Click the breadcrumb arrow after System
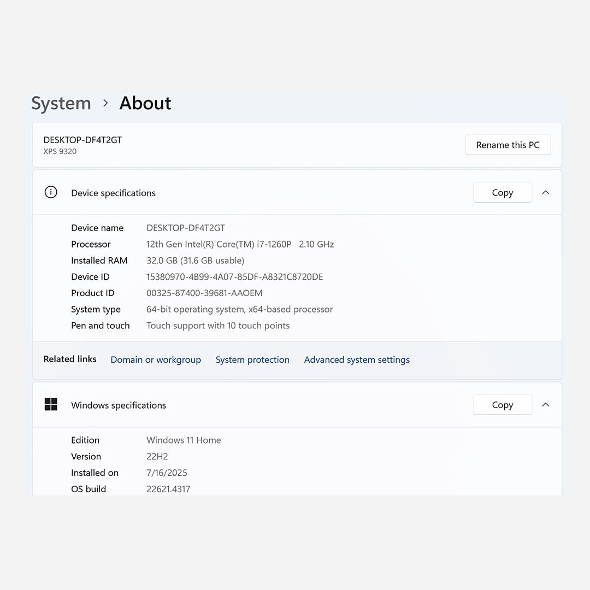This screenshot has height=590, width=590. coord(106,103)
